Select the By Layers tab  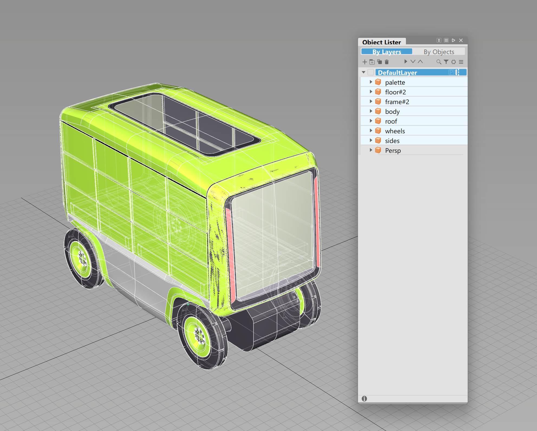pyautogui.click(x=387, y=52)
